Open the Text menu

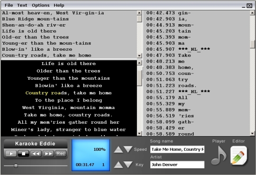pyautogui.click(x=22, y=5)
